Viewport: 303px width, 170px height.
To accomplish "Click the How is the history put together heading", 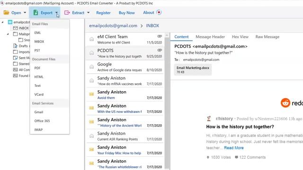I will click(240, 127).
